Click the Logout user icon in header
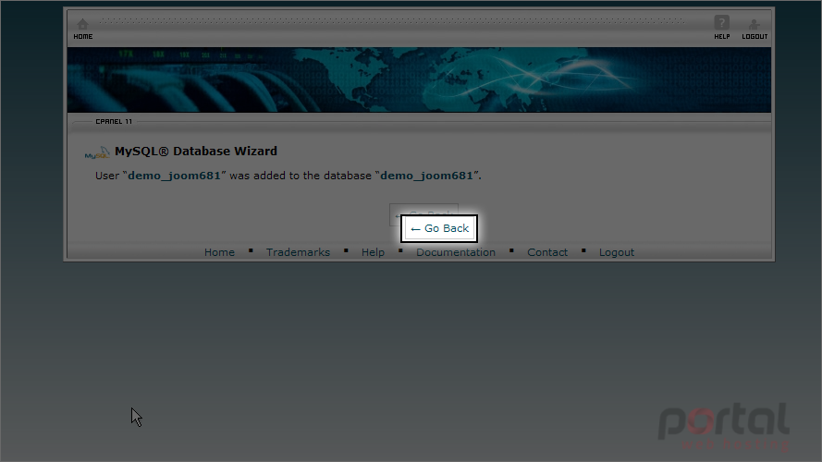 (x=754, y=24)
